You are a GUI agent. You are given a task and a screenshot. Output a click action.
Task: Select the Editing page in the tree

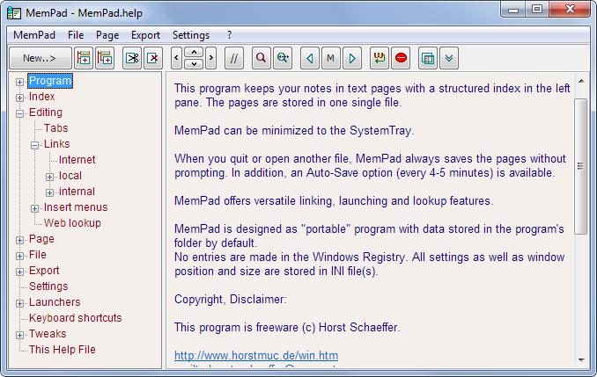click(46, 112)
